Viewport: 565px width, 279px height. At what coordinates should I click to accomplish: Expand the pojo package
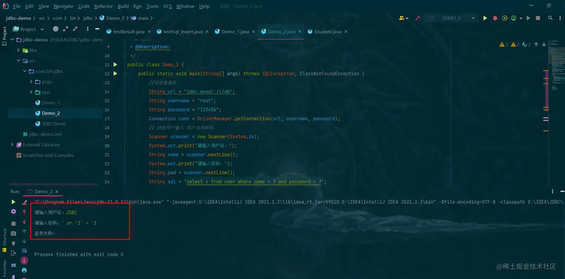pos(31,81)
